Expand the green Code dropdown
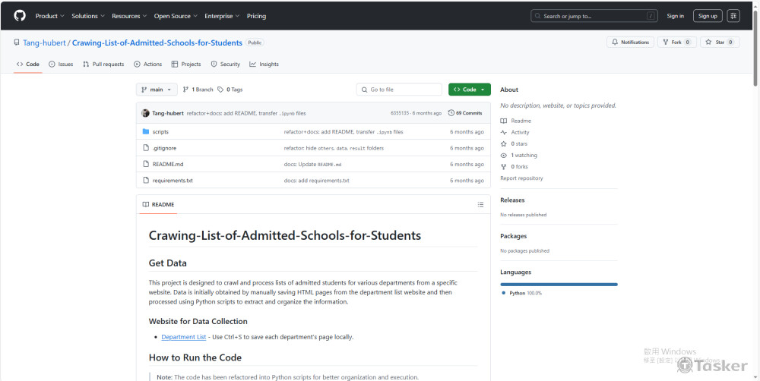Viewport: 760px width, 381px height. 469,90
